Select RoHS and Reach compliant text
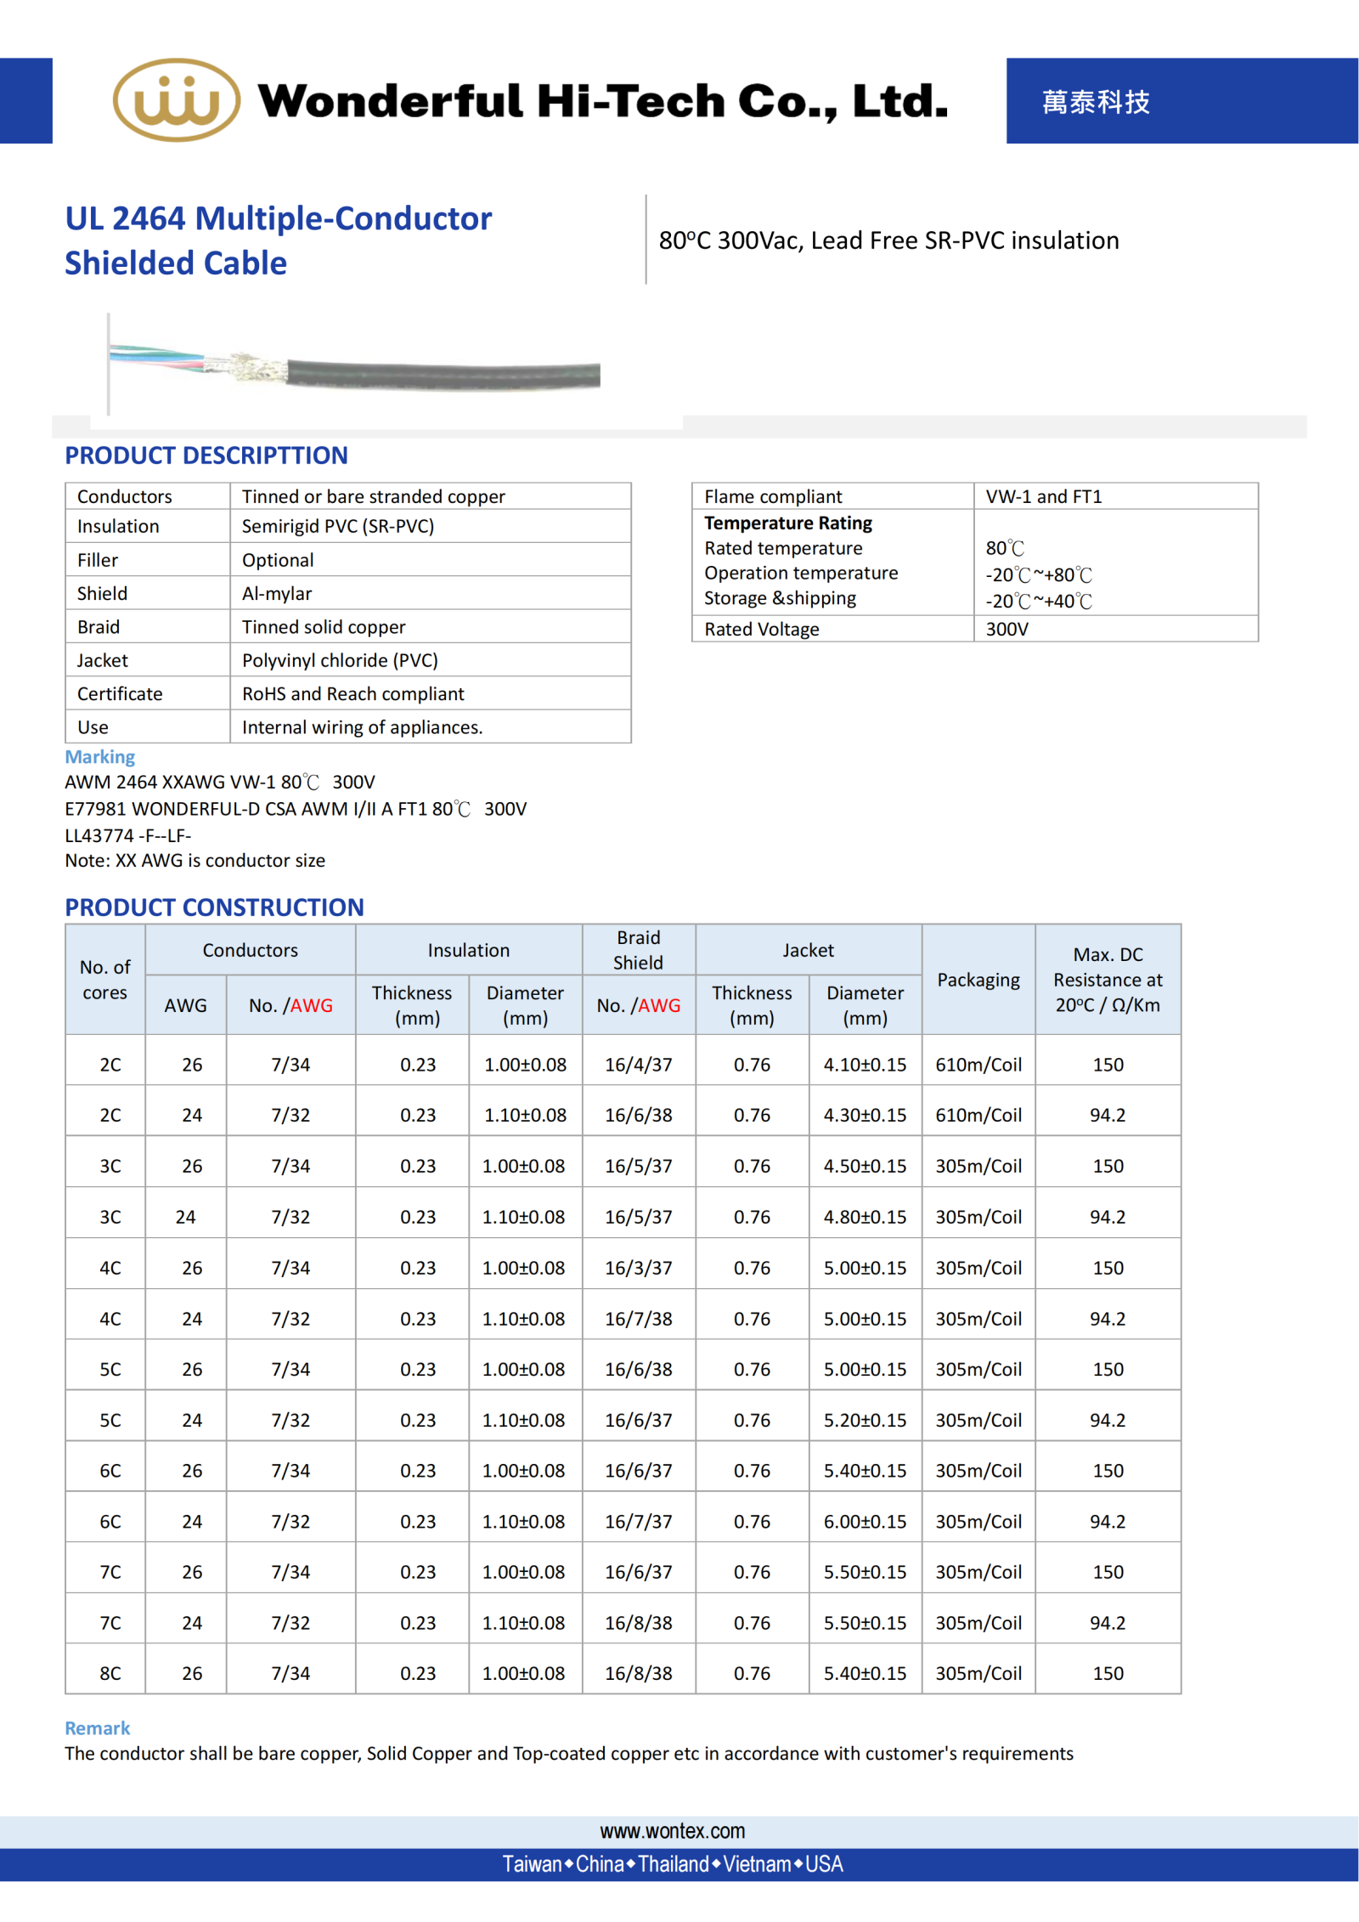 pyautogui.click(x=353, y=693)
